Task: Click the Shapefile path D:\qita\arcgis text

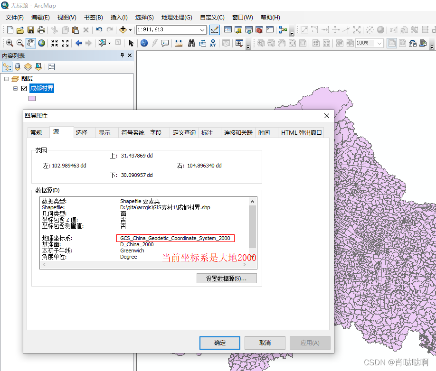Action: coord(165,207)
